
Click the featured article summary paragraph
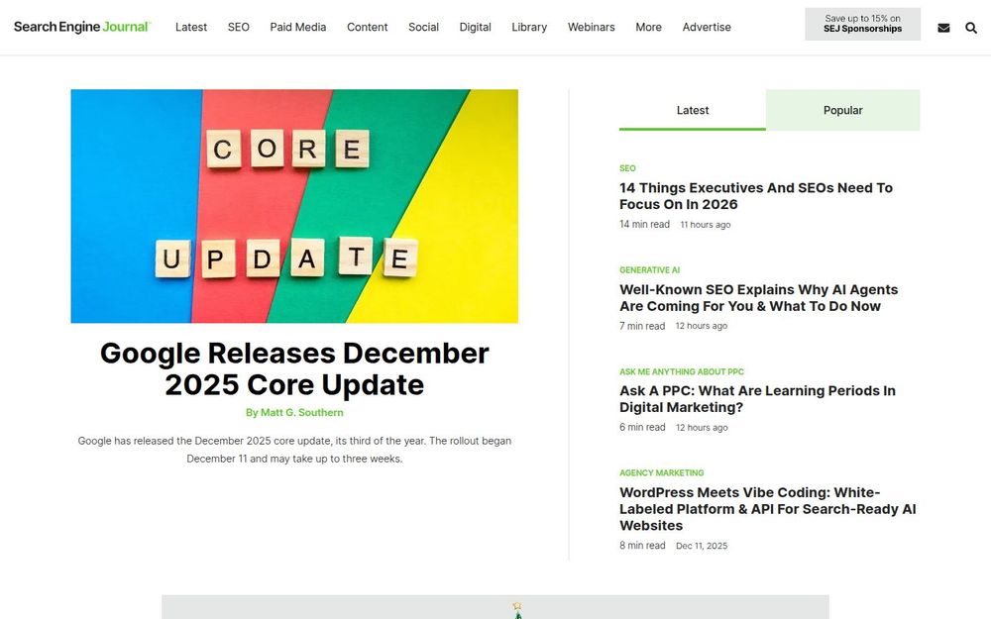pyautogui.click(x=294, y=450)
